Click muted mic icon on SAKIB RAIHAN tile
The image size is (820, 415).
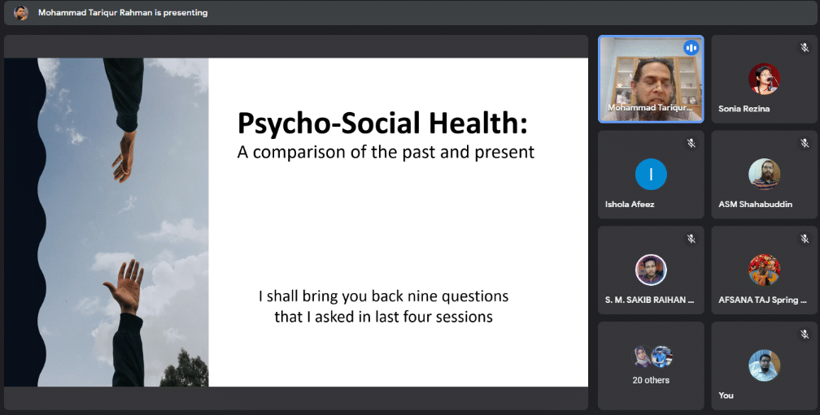691,239
